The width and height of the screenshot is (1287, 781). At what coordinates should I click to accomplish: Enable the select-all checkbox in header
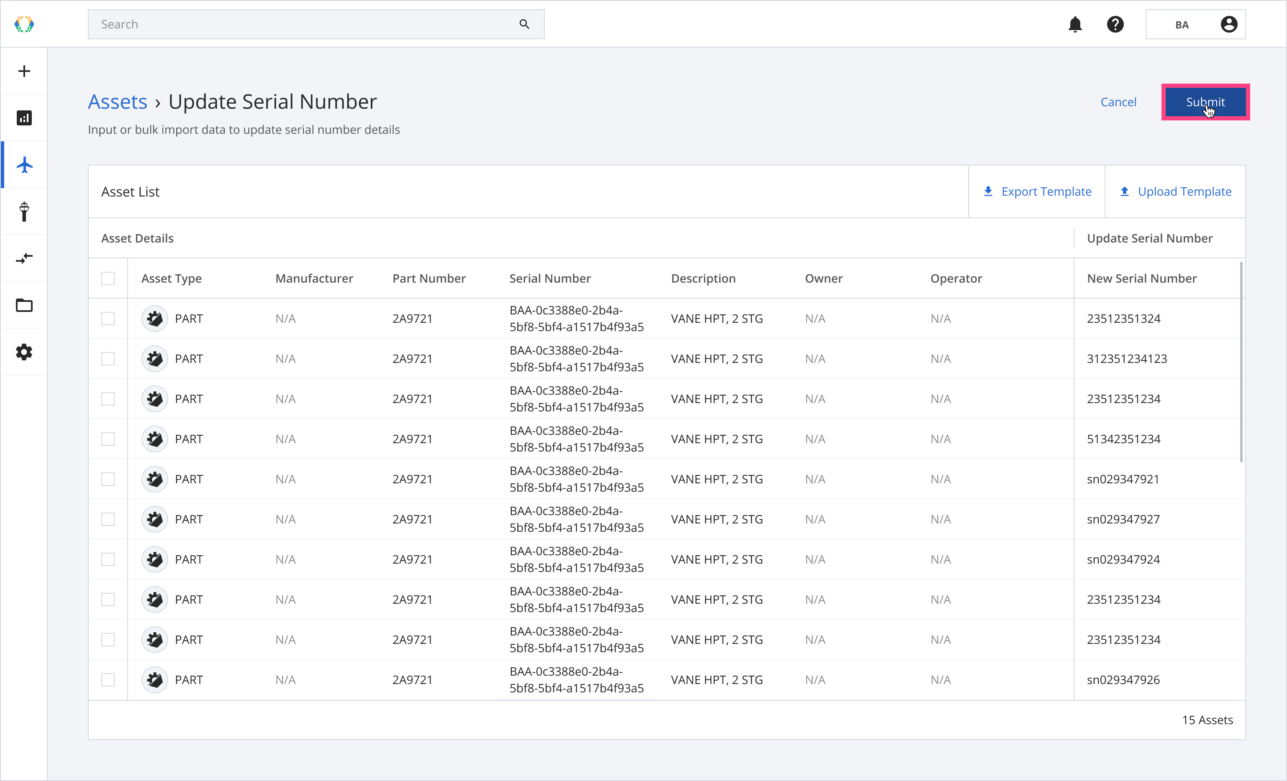pyautogui.click(x=108, y=278)
